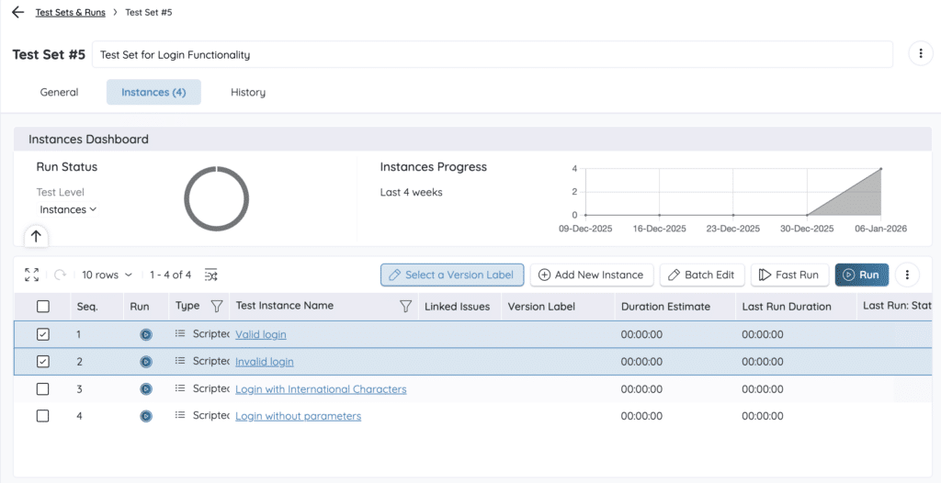Screen dimensions: 941x483
Task: Open Login without parameters link
Action: (299, 416)
